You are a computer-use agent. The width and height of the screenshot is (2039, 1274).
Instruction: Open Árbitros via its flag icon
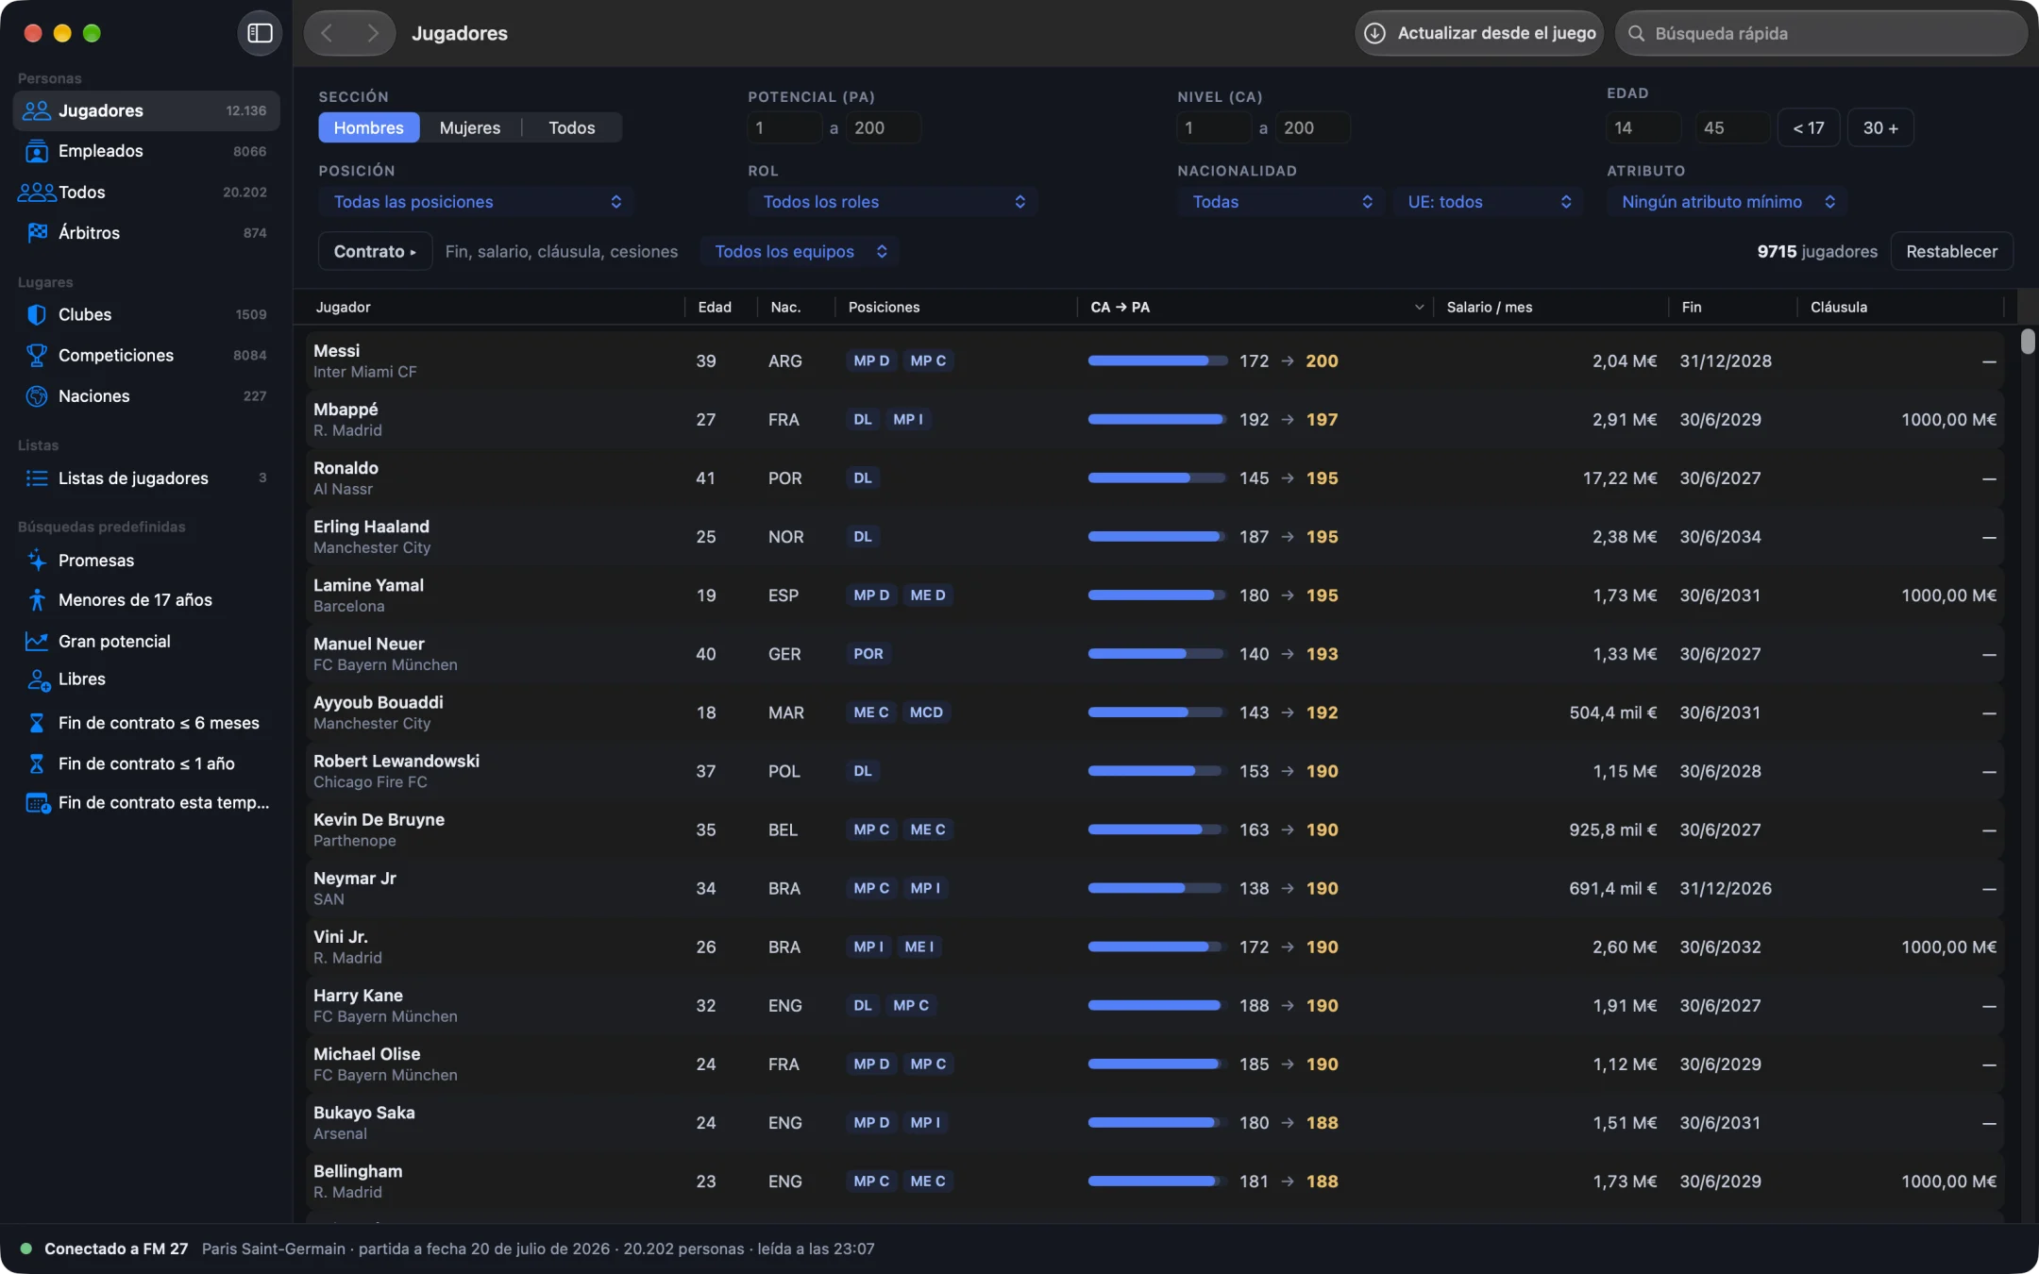(37, 232)
